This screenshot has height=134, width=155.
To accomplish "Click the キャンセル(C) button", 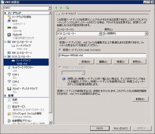I will point(121,128).
